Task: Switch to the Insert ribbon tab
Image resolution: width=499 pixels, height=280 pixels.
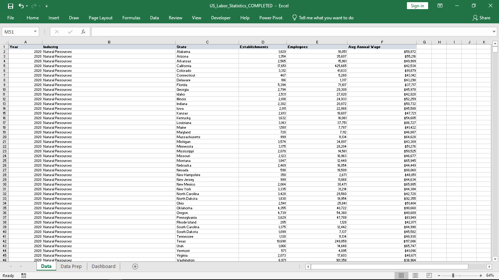Action: tap(54, 18)
